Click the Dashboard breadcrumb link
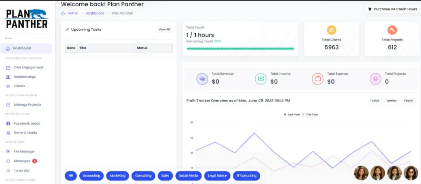The width and height of the screenshot is (421, 184). pos(95,13)
